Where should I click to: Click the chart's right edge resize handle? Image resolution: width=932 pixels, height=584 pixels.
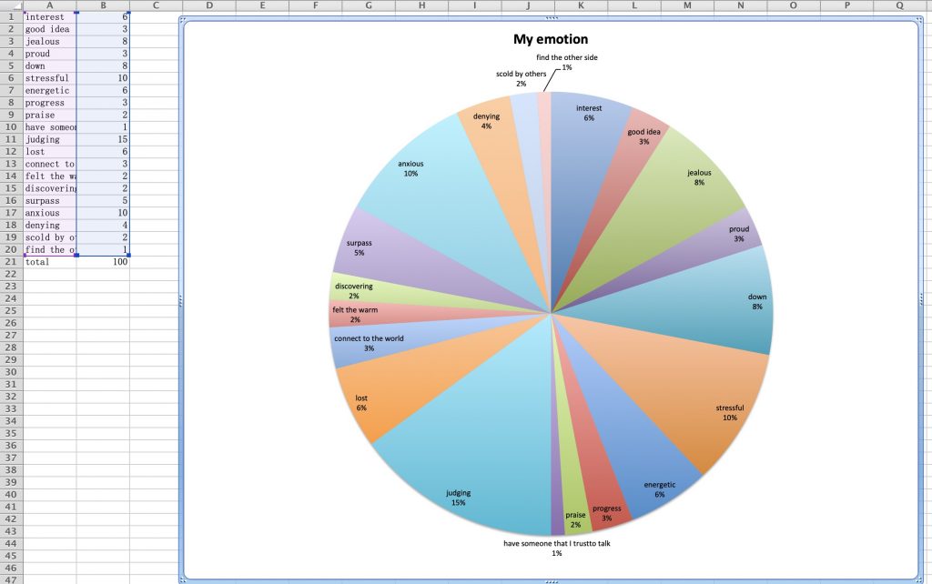point(922,301)
